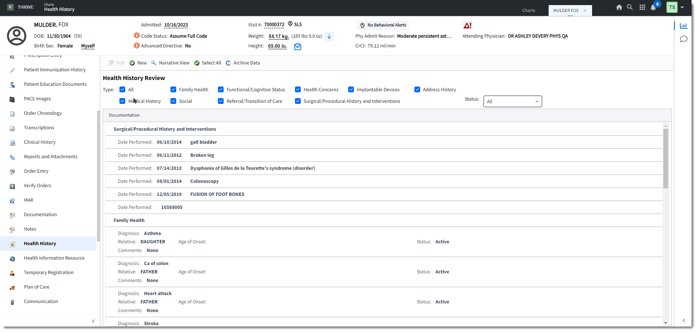Viewport: 697px width, 332px height.
Task: Click the New toolbar button
Action: (x=138, y=63)
